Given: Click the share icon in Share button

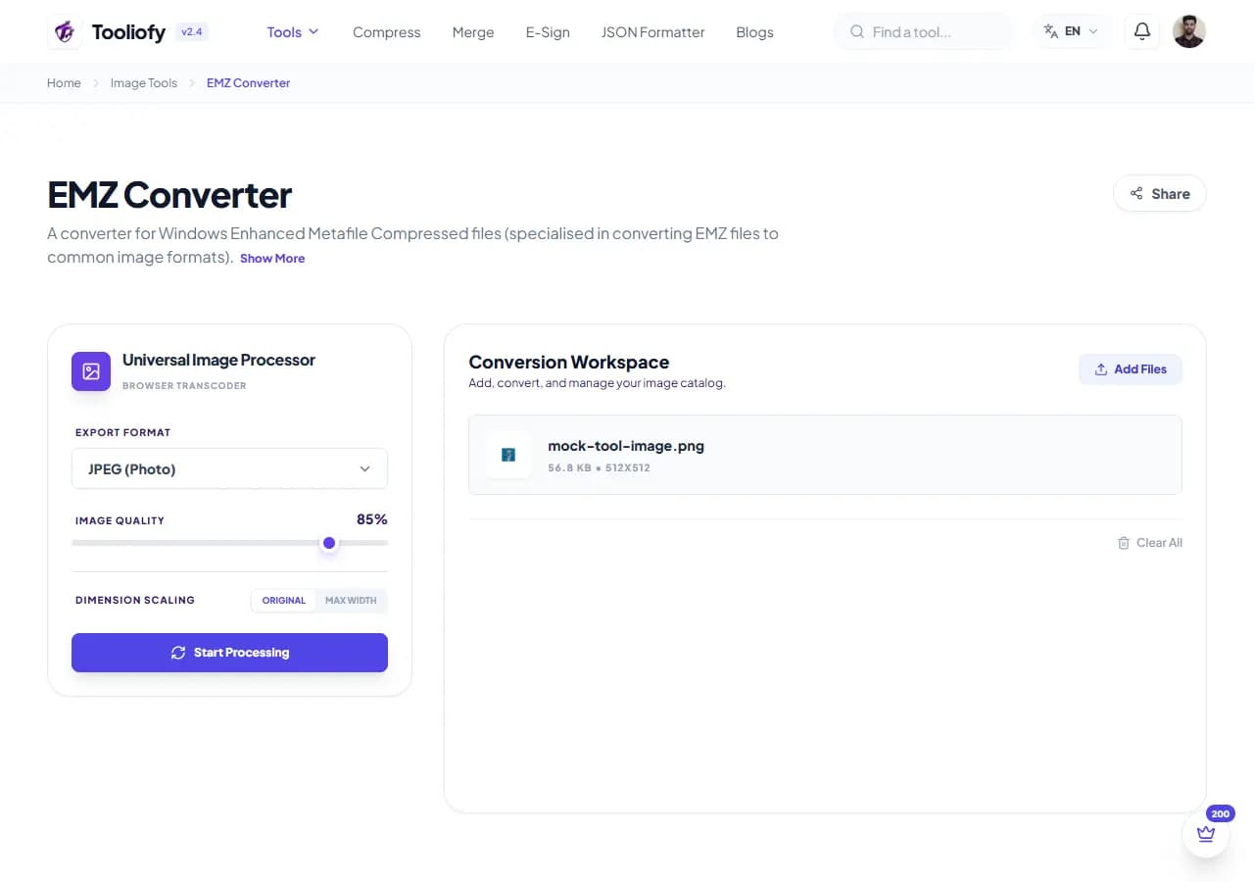Looking at the screenshot, I should coord(1136,193).
